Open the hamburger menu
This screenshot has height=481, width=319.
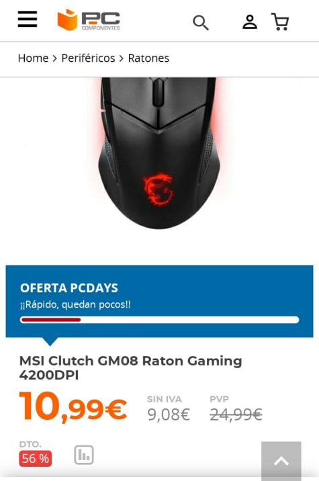28,19
